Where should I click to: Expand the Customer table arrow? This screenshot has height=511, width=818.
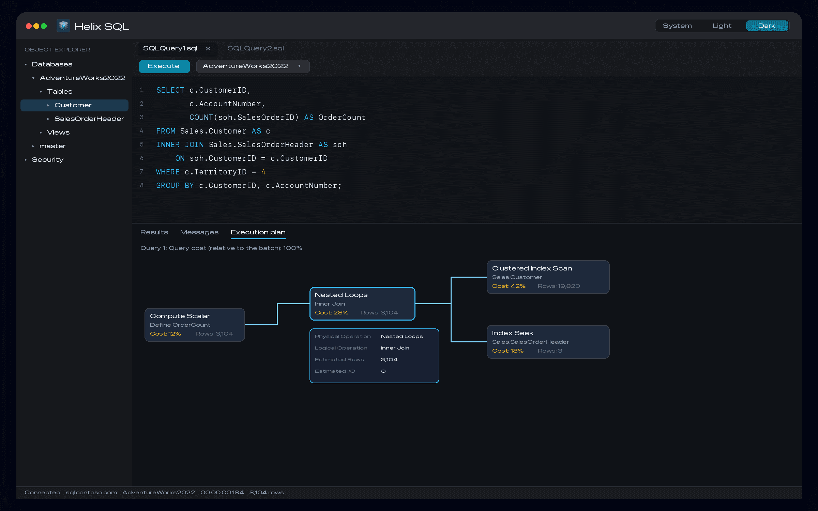tap(48, 105)
